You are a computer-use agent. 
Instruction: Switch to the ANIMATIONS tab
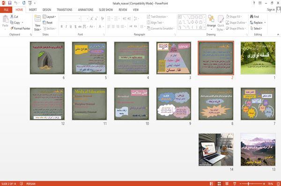pos(86,10)
